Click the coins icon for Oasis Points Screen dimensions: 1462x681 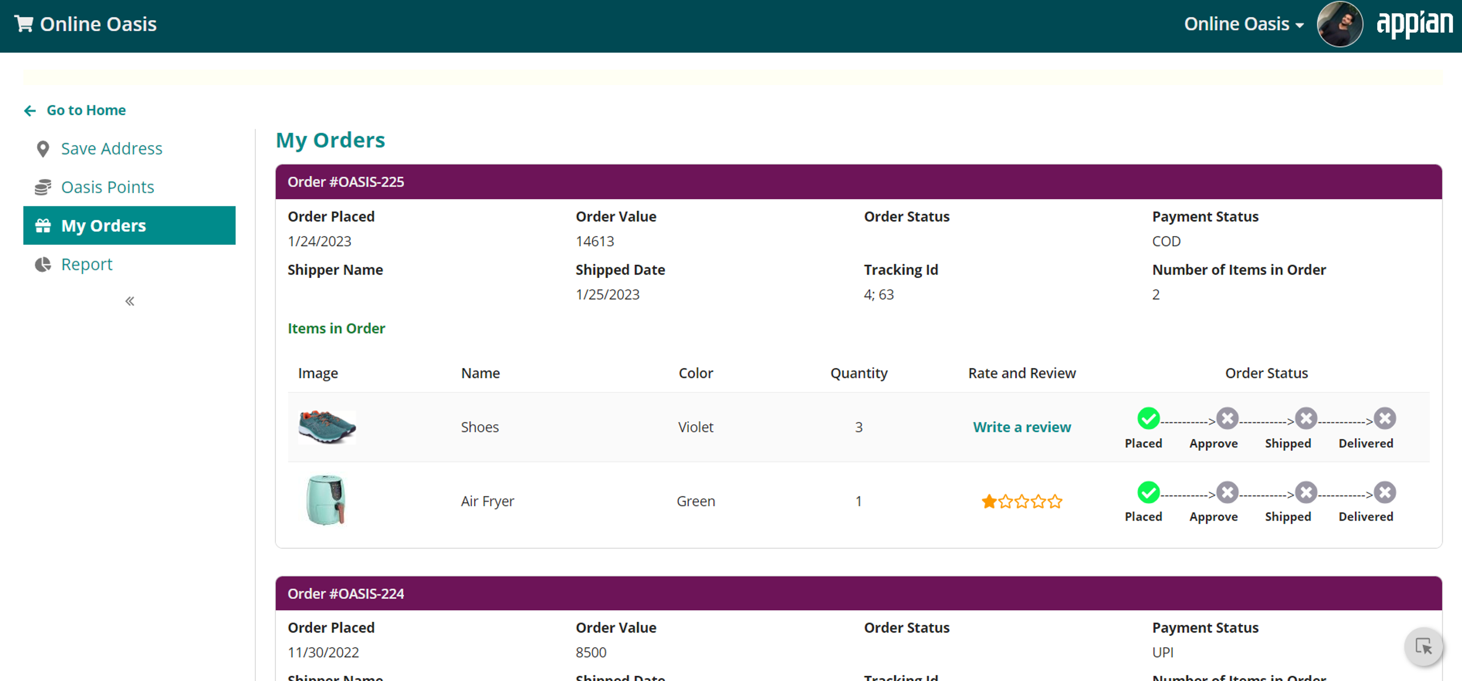click(43, 188)
